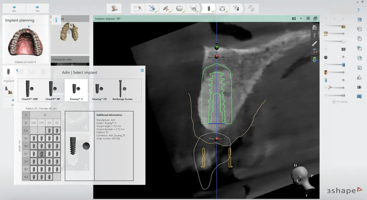Open the patient photo step
Screen dimensions: 367x200
[x=114, y=9]
